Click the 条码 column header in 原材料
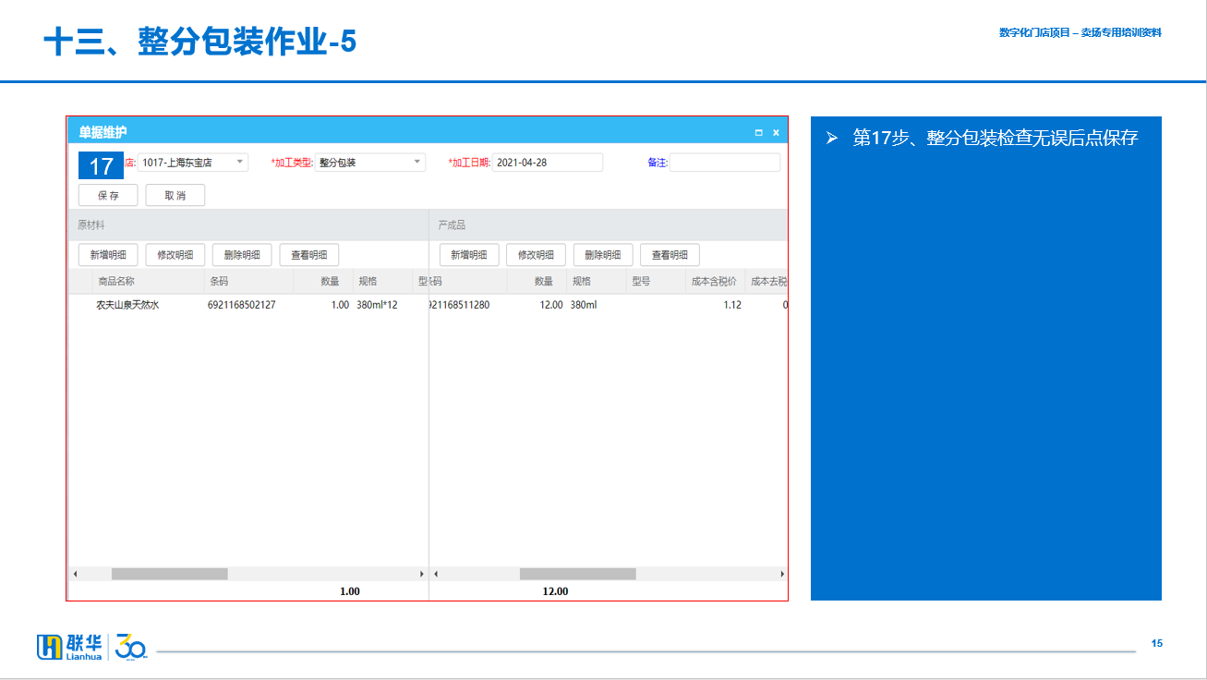This screenshot has width=1207, height=680. pyautogui.click(x=248, y=281)
